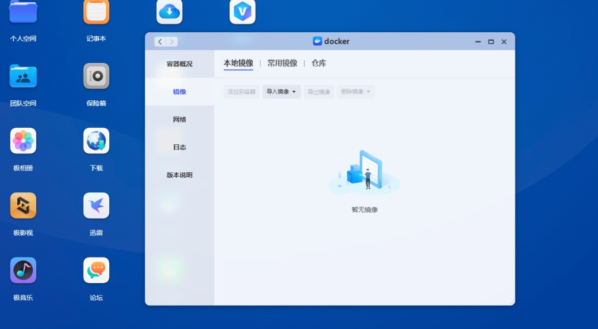Launch the 极相册 photo app
598x329 pixels.
(23, 141)
